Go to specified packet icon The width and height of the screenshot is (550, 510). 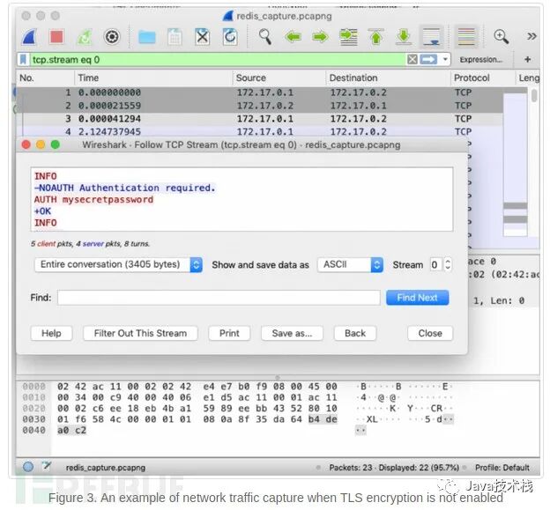tap(349, 37)
